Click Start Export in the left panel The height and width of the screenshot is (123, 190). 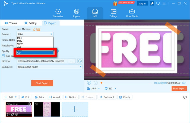click(42, 83)
